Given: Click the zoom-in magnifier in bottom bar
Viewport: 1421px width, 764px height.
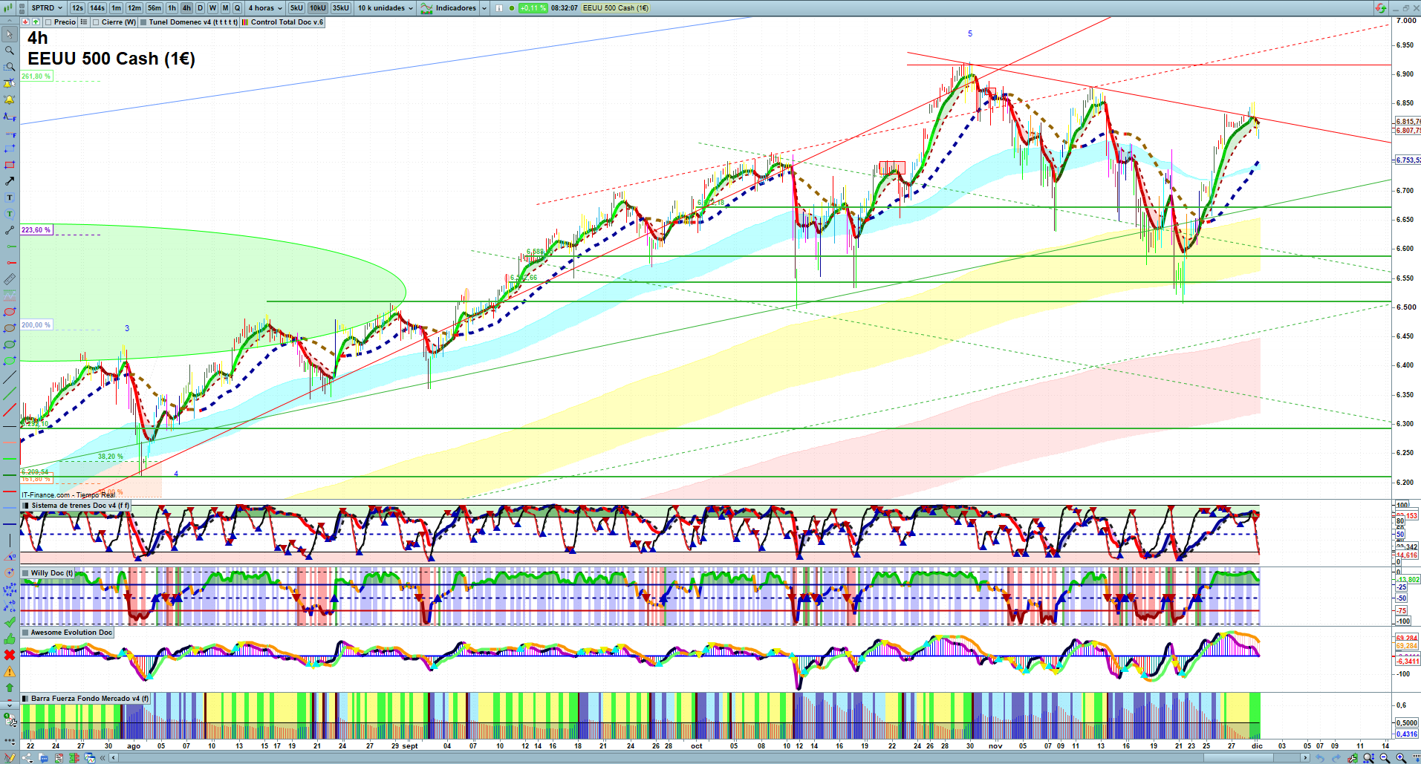Looking at the screenshot, I should (1401, 758).
